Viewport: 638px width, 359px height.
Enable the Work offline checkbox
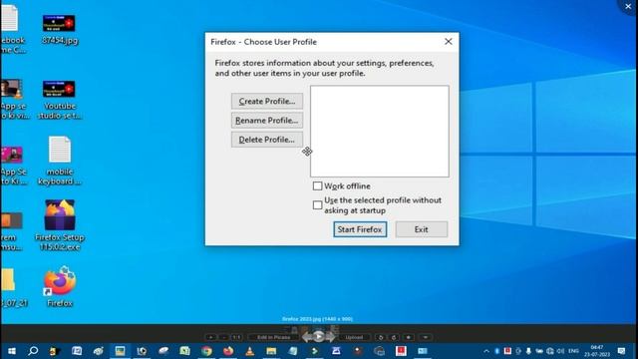pyautogui.click(x=317, y=186)
